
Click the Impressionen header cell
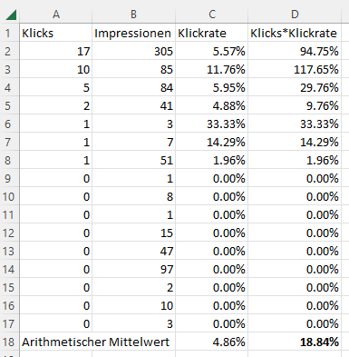(x=133, y=33)
